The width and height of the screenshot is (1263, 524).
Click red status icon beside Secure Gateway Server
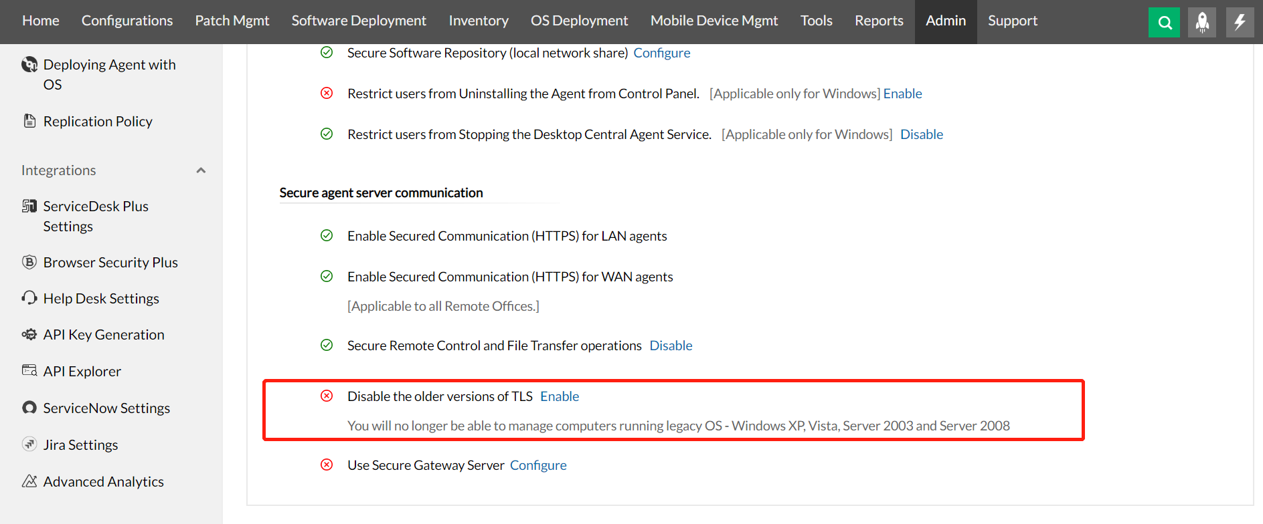[327, 465]
